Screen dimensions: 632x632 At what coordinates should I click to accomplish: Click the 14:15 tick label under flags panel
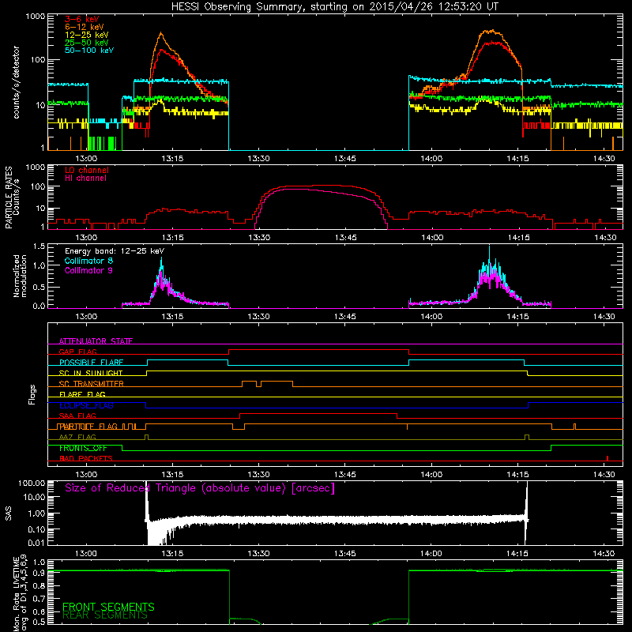point(517,475)
